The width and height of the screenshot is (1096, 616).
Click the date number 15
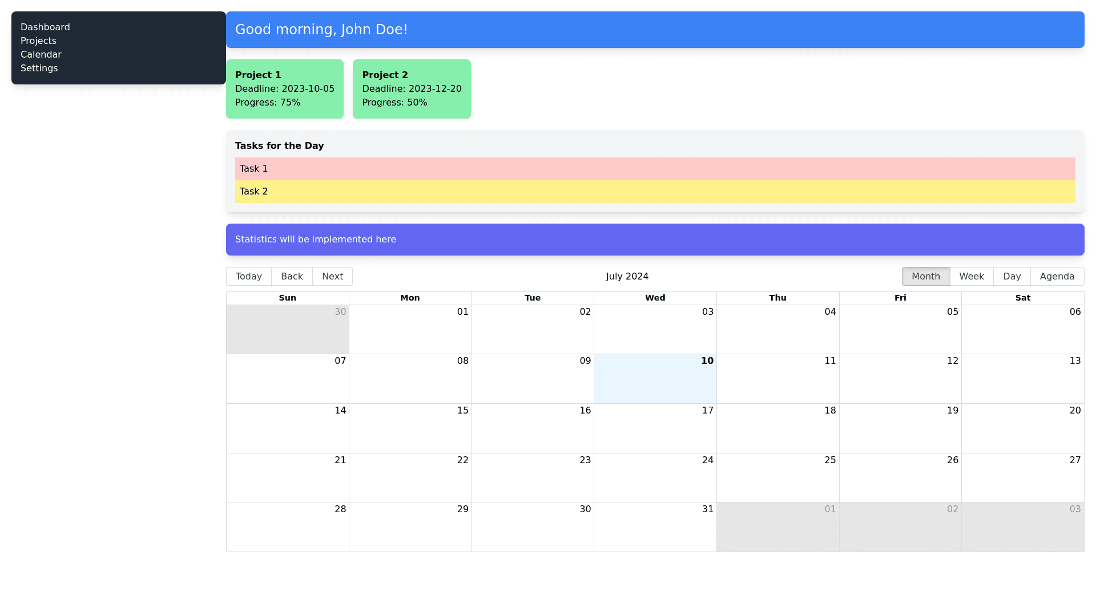click(462, 411)
